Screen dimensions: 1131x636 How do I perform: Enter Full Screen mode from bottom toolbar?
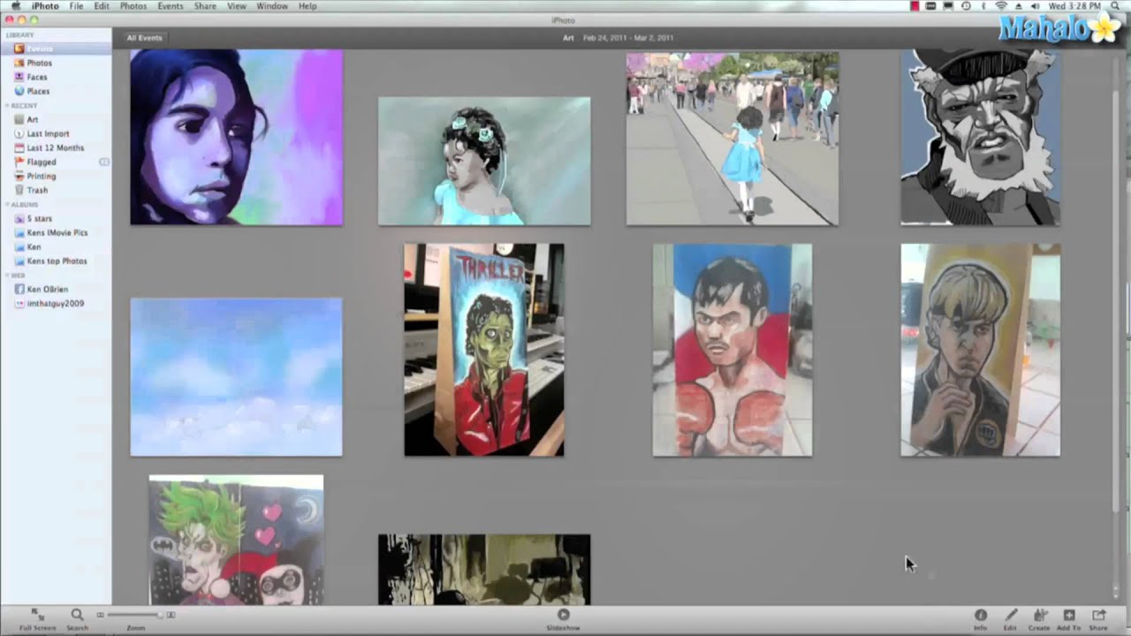tap(37, 616)
